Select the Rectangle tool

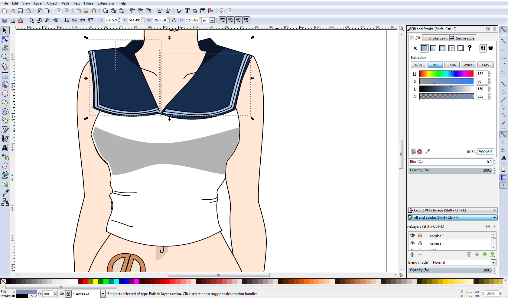[5, 75]
